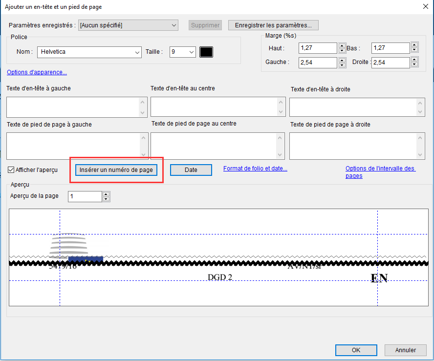Increase the Haut margin with up arrow
This screenshot has width=434, height=361.
point(341,46)
